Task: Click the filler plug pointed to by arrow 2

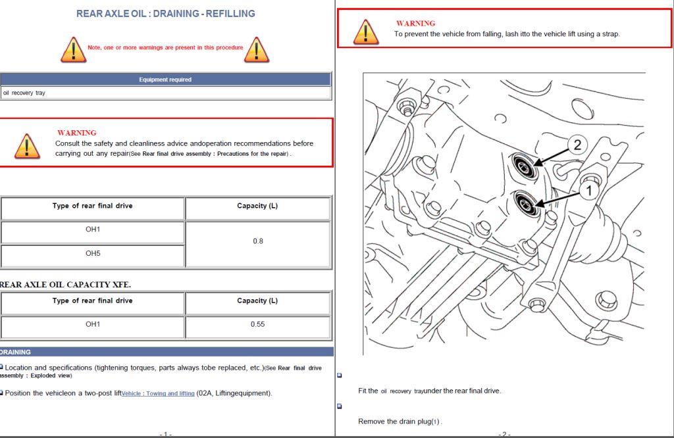Action: click(525, 164)
